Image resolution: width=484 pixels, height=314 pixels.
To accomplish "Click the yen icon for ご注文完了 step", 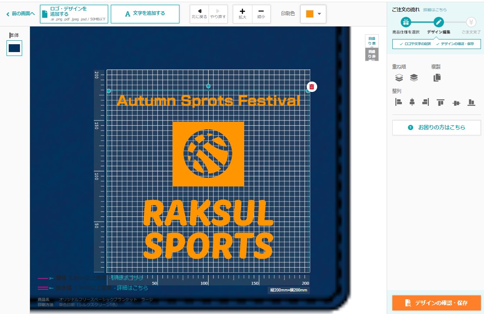I will tap(471, 22).
